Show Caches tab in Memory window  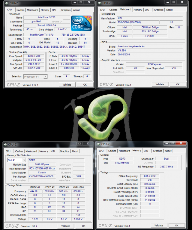tap(112, 151)
